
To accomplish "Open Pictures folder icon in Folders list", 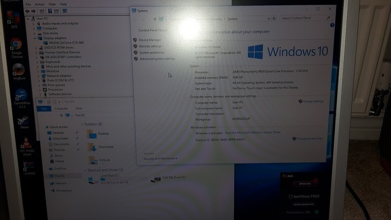I will [x=94, y=160].
